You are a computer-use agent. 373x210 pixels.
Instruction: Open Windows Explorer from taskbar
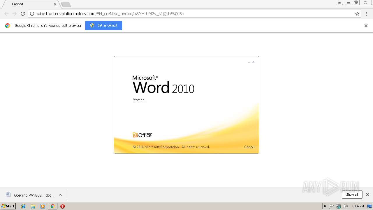33,206
